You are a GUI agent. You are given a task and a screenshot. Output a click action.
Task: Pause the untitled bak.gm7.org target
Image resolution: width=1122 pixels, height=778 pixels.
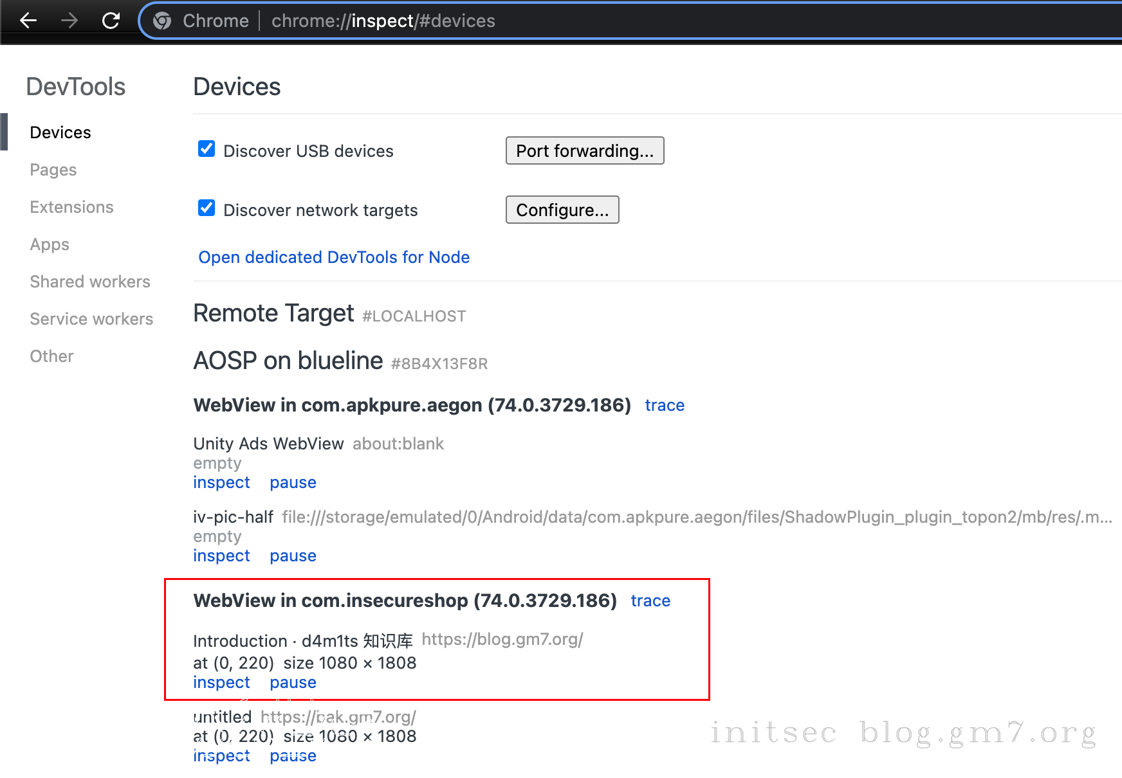coord(293,755)
